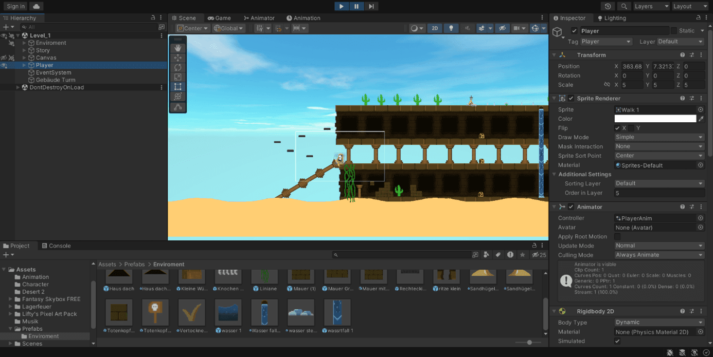Switch to the Animation tab

click(304, 18)
